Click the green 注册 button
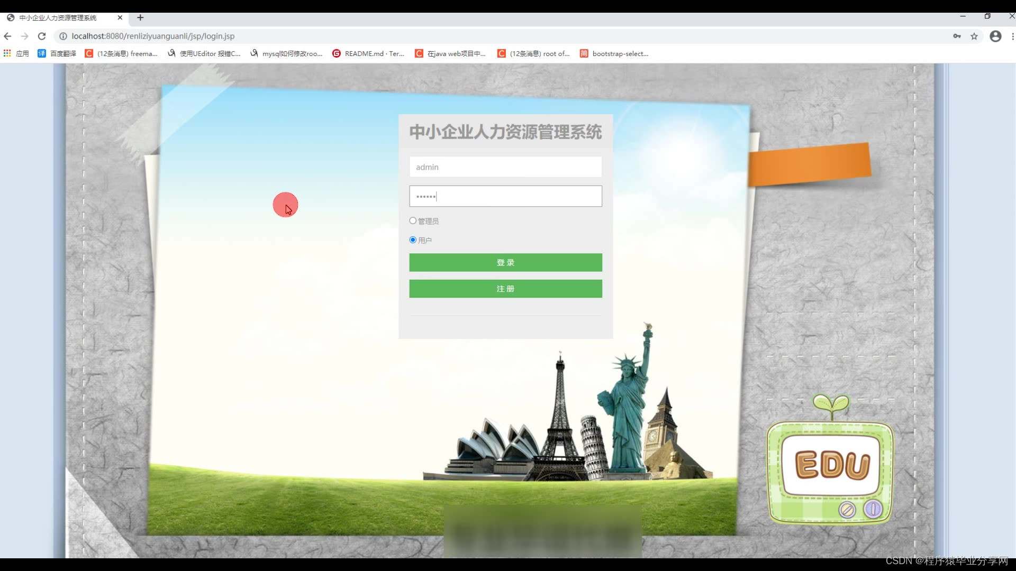 tap(505, 289)
